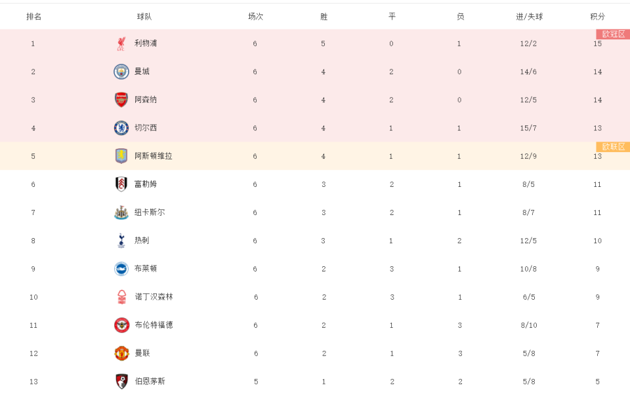Viewport: 630px width, 402px height.
Task: Click the Chelsea lion badge icon
Action: click(x=121, y=128)
